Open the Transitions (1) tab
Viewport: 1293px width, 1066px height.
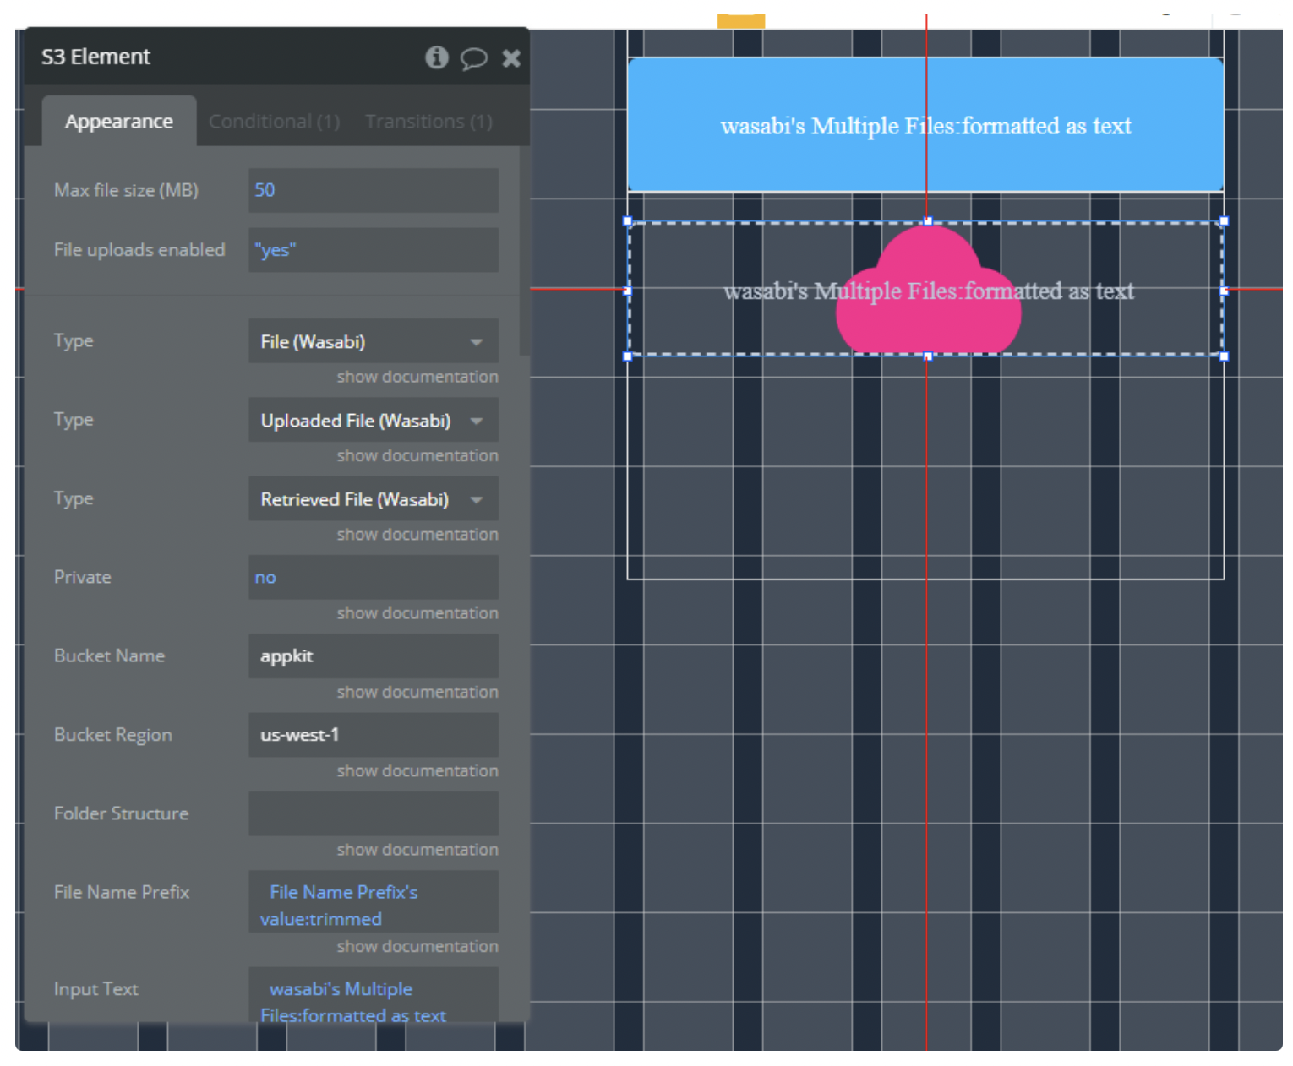click(x=428, y=122)
